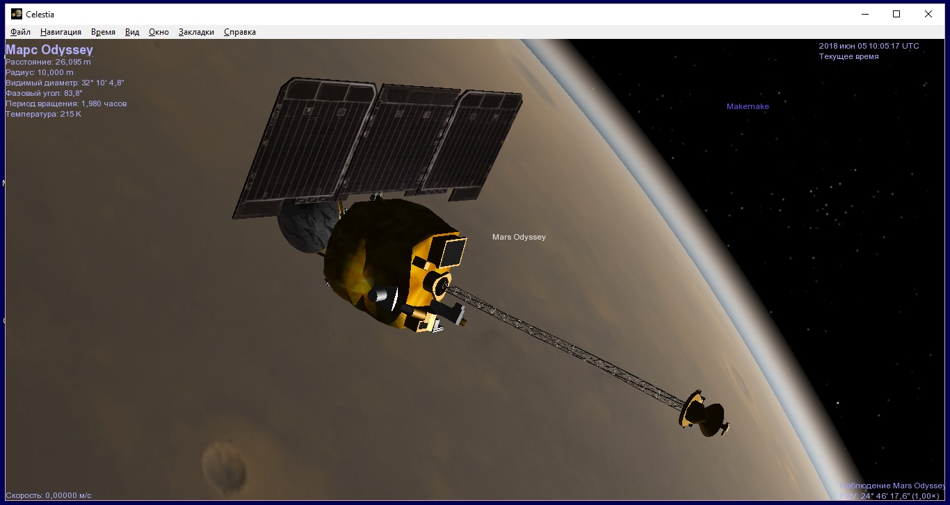Click the Период вращения: 1,980 часов line
950x505 pixels.
pos(66,104)
